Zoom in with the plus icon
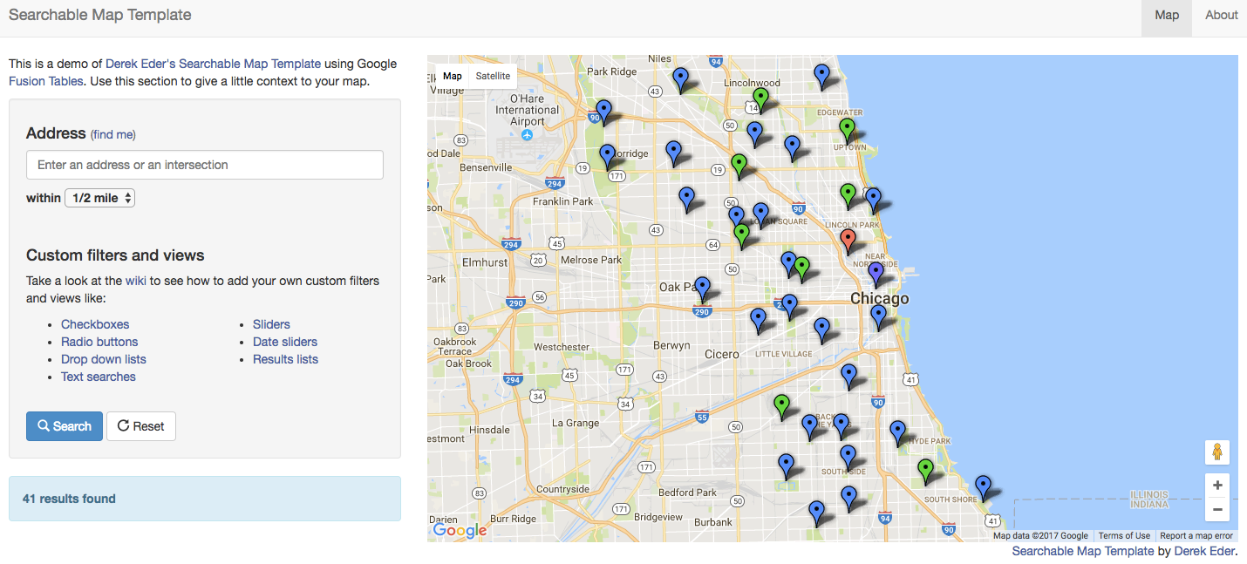This screenshot has height=564, width=1247. 1217,485
